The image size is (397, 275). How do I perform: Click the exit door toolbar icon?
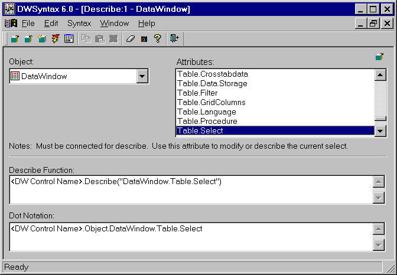tap(175, 39)
